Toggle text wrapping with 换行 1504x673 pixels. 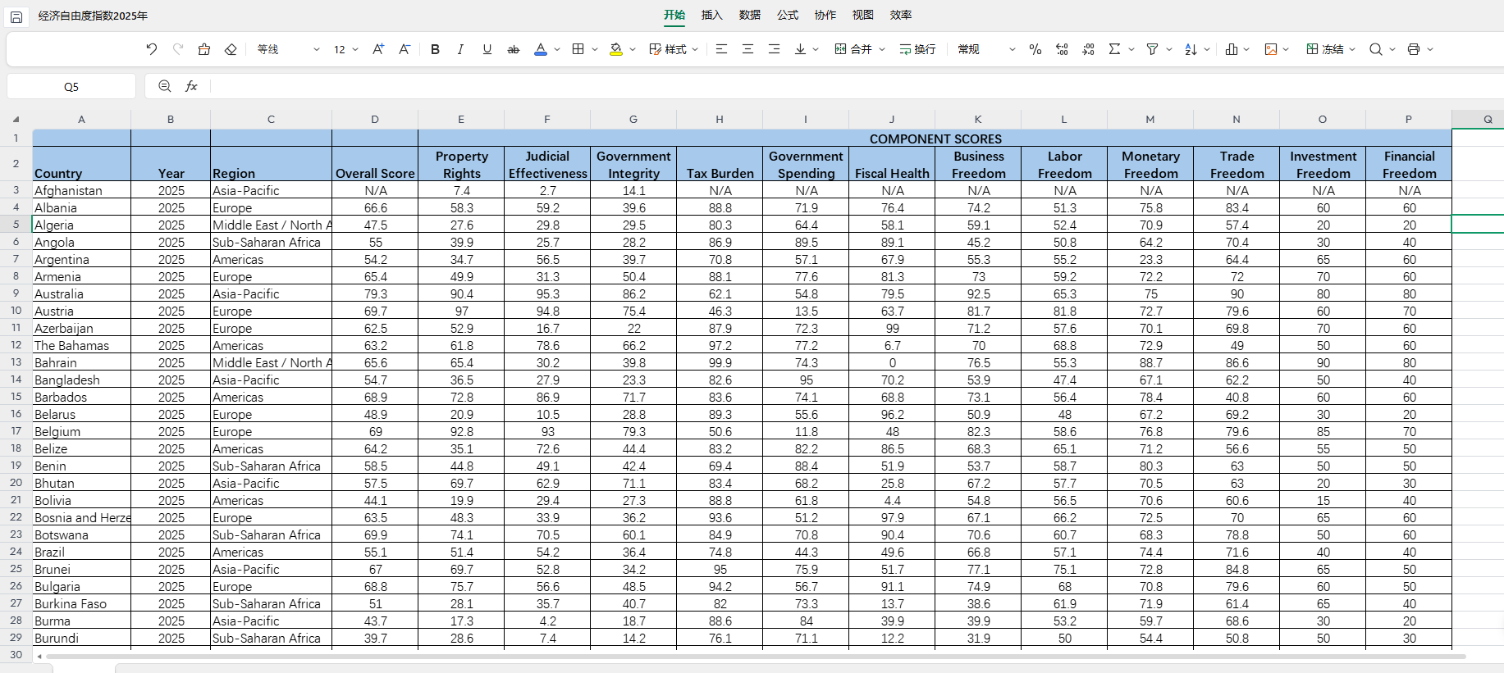pyautogui.click(x=917, y=49)
